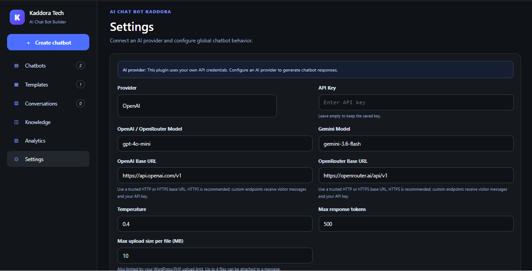
Task: Click the 'Gemini Model' label
Action: point(334,129)
